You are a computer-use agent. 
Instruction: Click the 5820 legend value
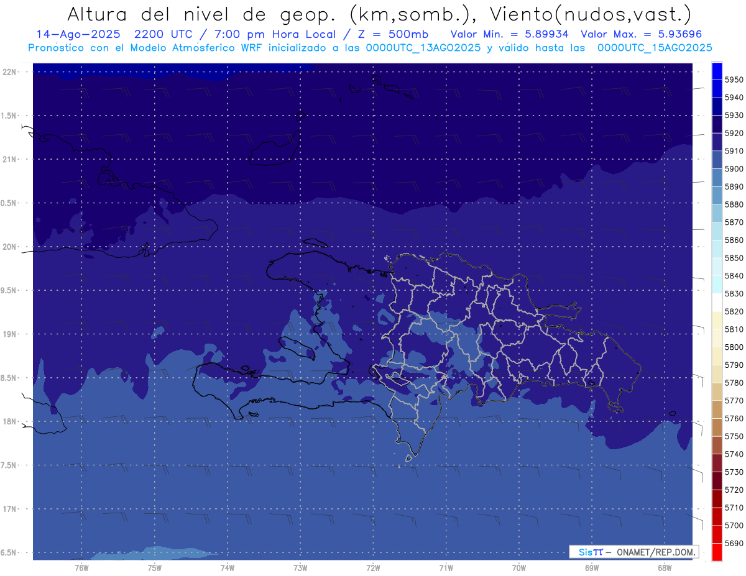click(734, 311)
